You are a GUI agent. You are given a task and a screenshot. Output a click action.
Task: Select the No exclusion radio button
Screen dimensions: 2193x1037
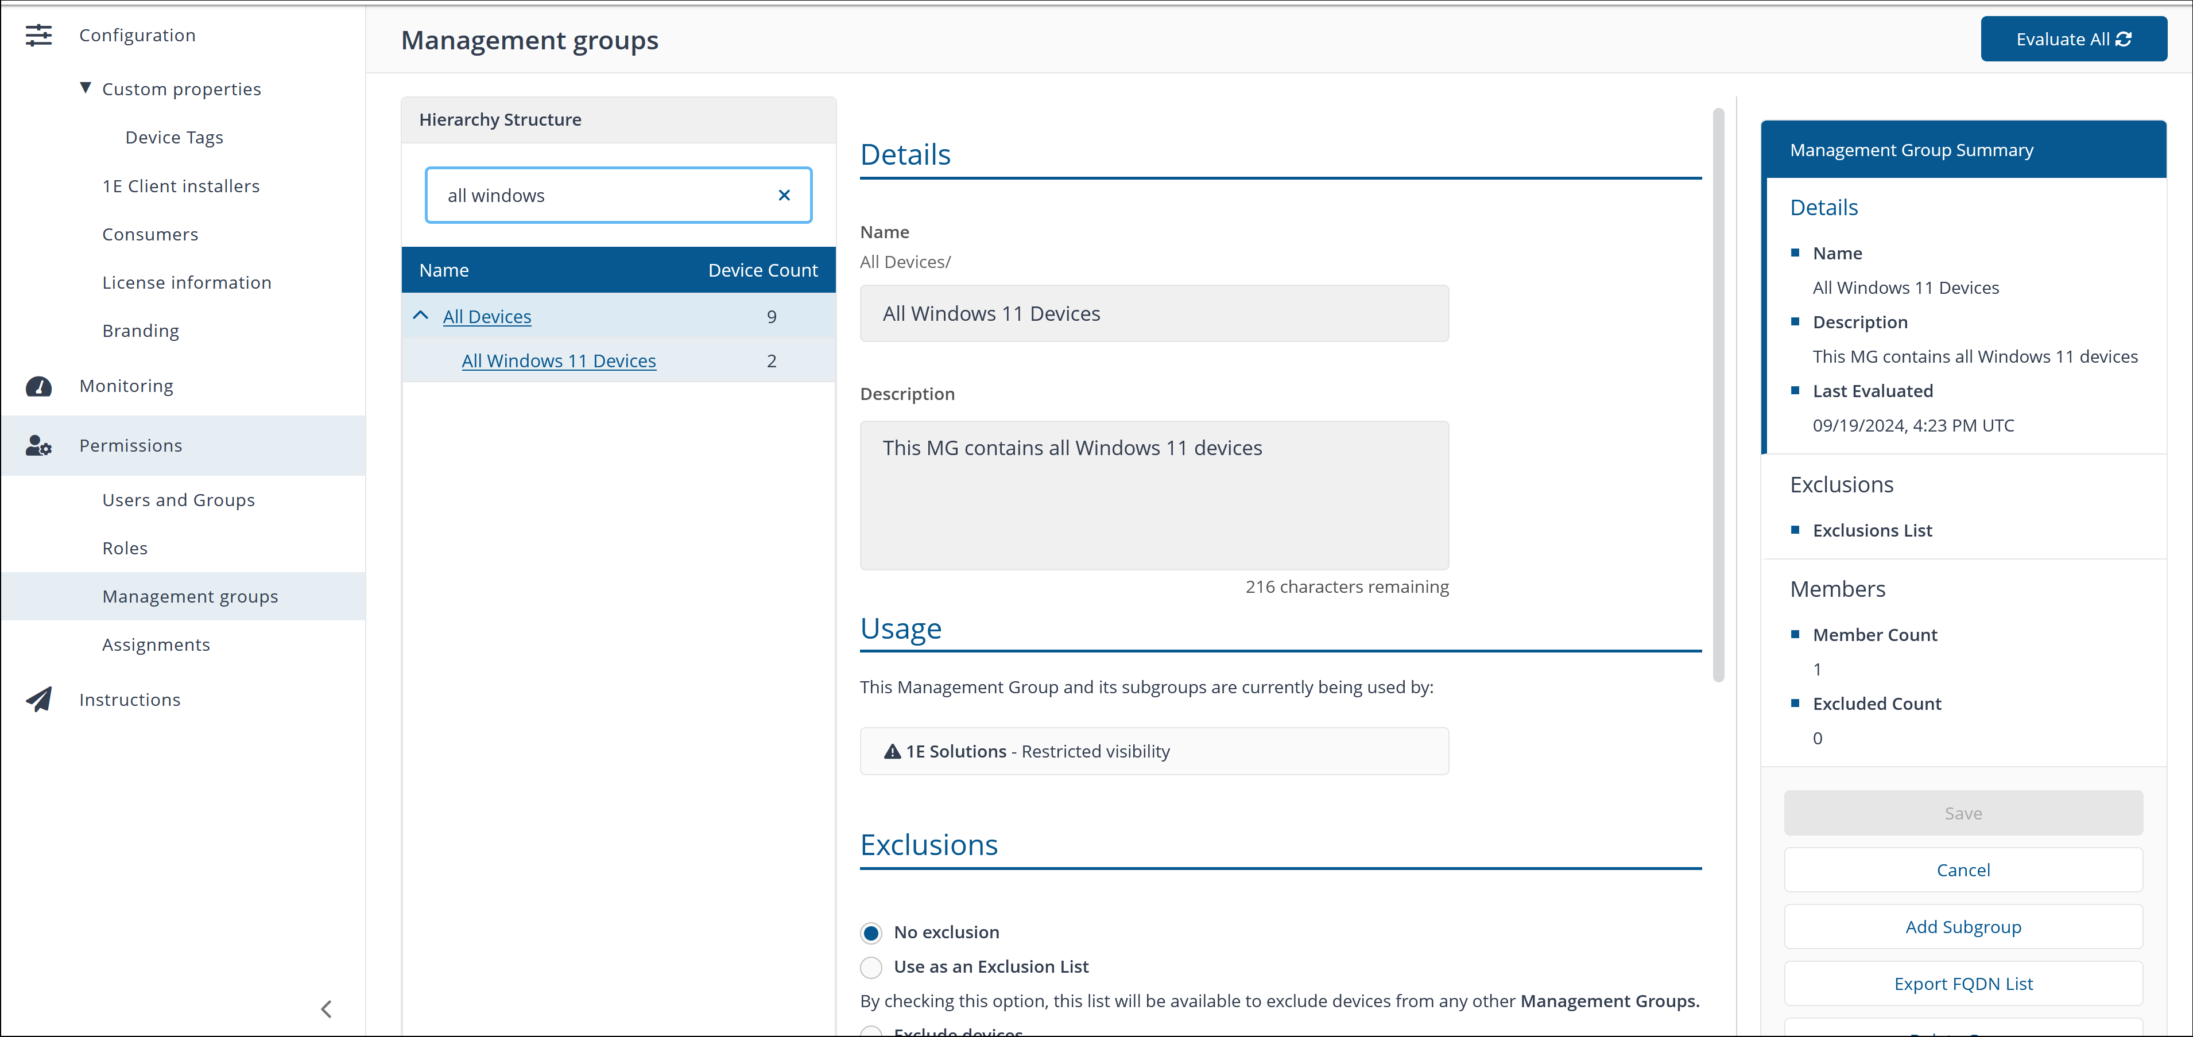(x=871, y=933)
